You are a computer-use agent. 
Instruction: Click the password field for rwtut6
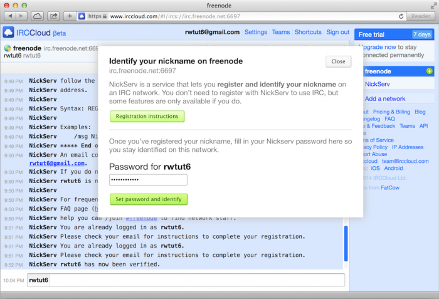tap(148, 180)
